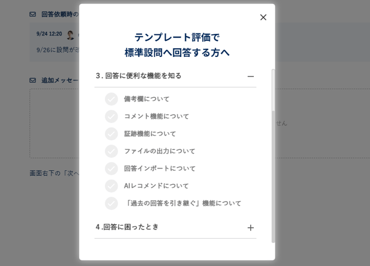Mark 「過去の回答を引き継ぐ」機能について check icon
This screenshot has width=370, height=266.
point(111,203)
